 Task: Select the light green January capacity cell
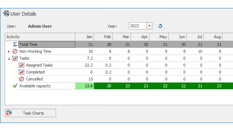pos(84,86)
